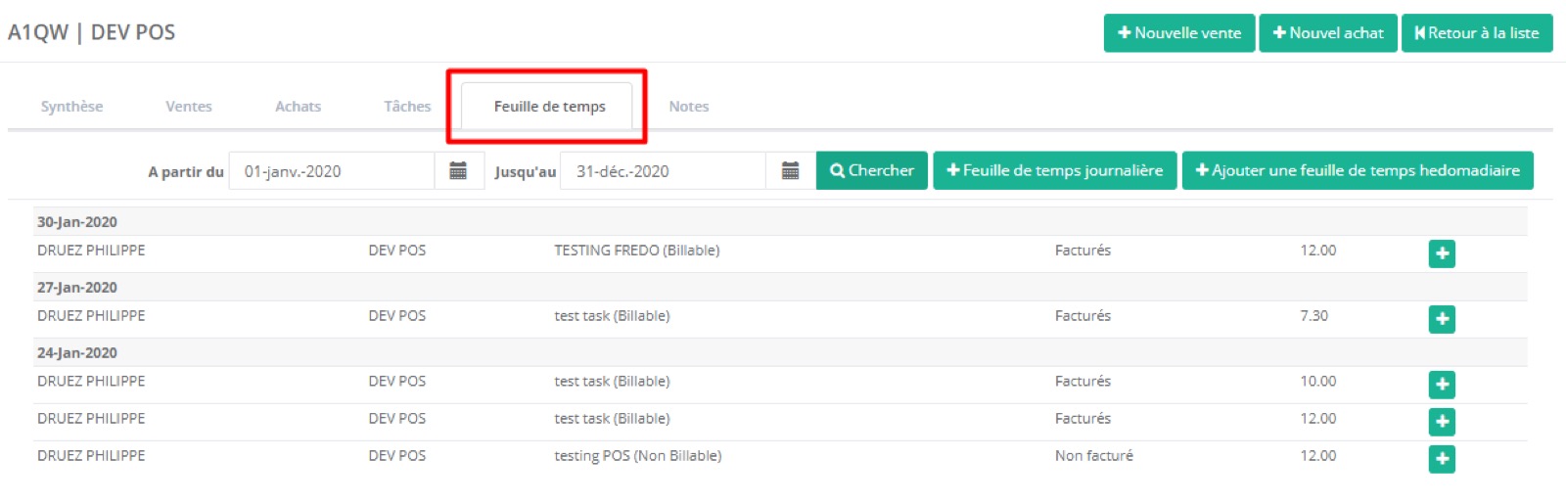The width and height of the screenshot is (1566, 504).
Task: Click plus icon for testing POS Non Billable row
Action: [x=1442, y=459]
